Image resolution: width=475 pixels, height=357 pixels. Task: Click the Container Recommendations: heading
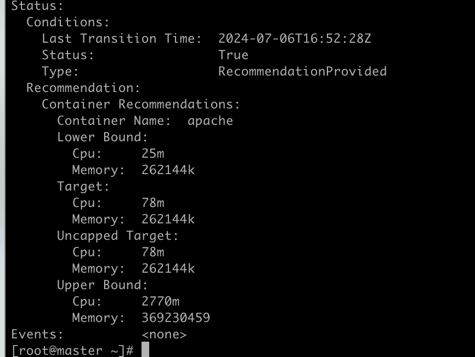(x=141, y=104)
